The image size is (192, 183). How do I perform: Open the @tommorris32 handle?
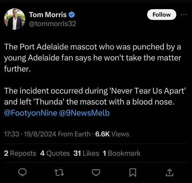coord(53,24)
